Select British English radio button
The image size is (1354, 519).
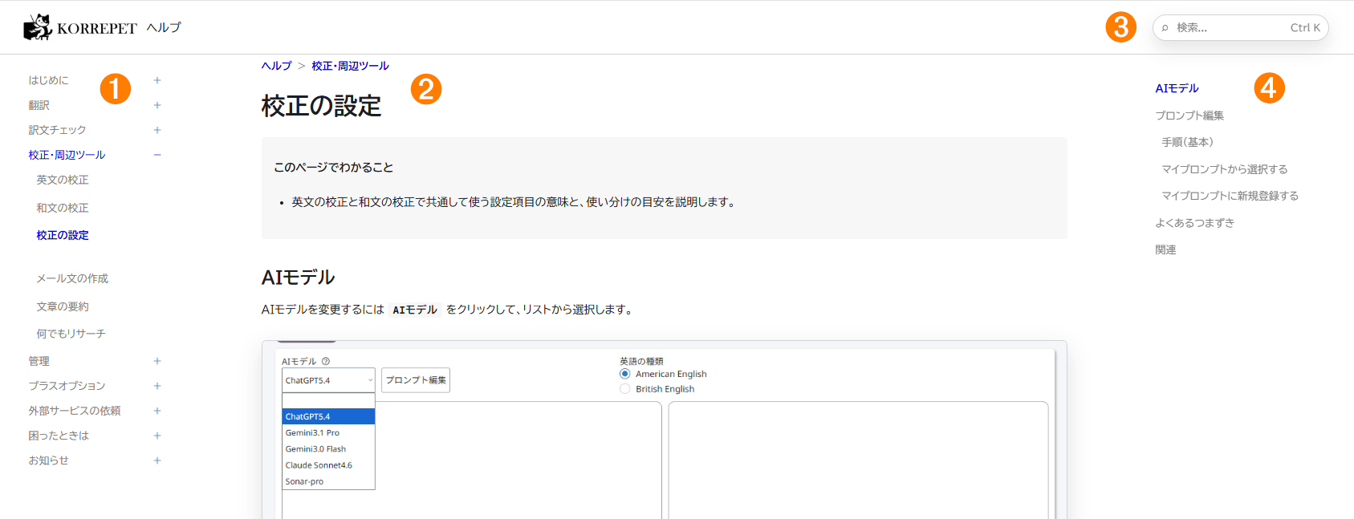tap(625, 389)
